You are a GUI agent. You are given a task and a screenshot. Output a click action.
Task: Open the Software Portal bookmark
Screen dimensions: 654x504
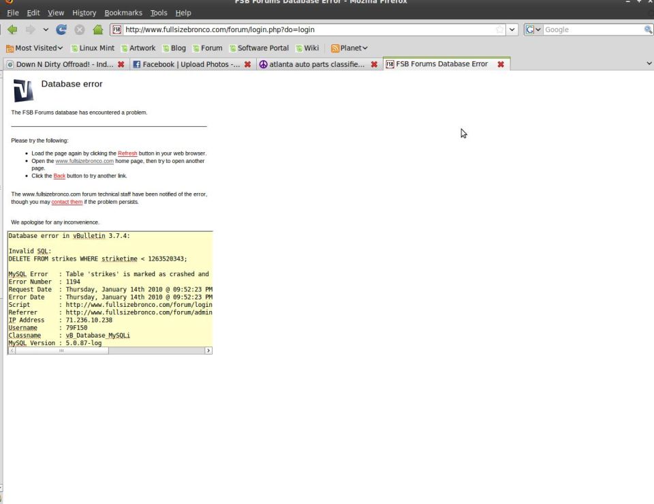pos(259,48)
